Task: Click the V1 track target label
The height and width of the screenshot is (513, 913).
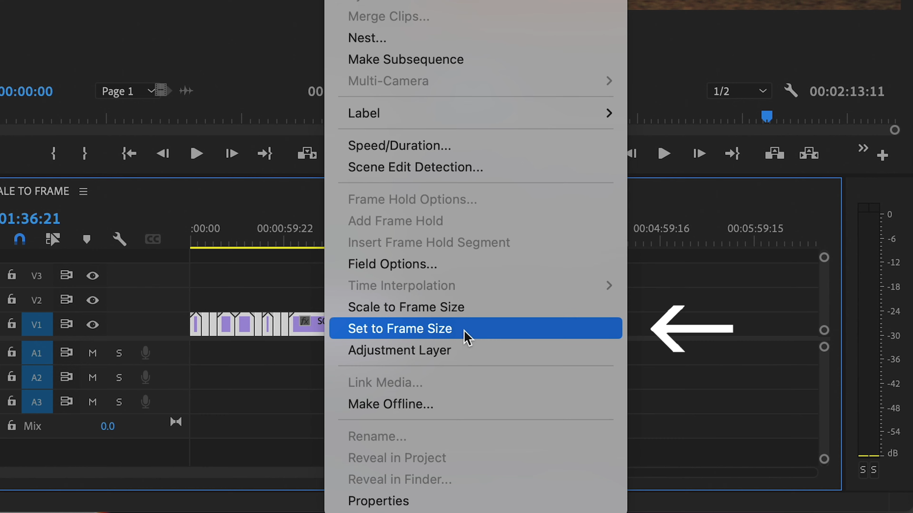Action: 37,324
